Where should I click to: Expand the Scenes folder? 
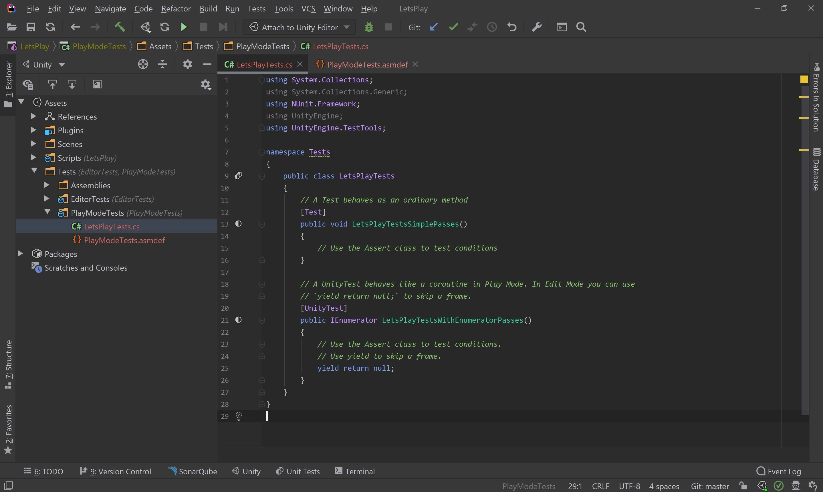[33, 144]
